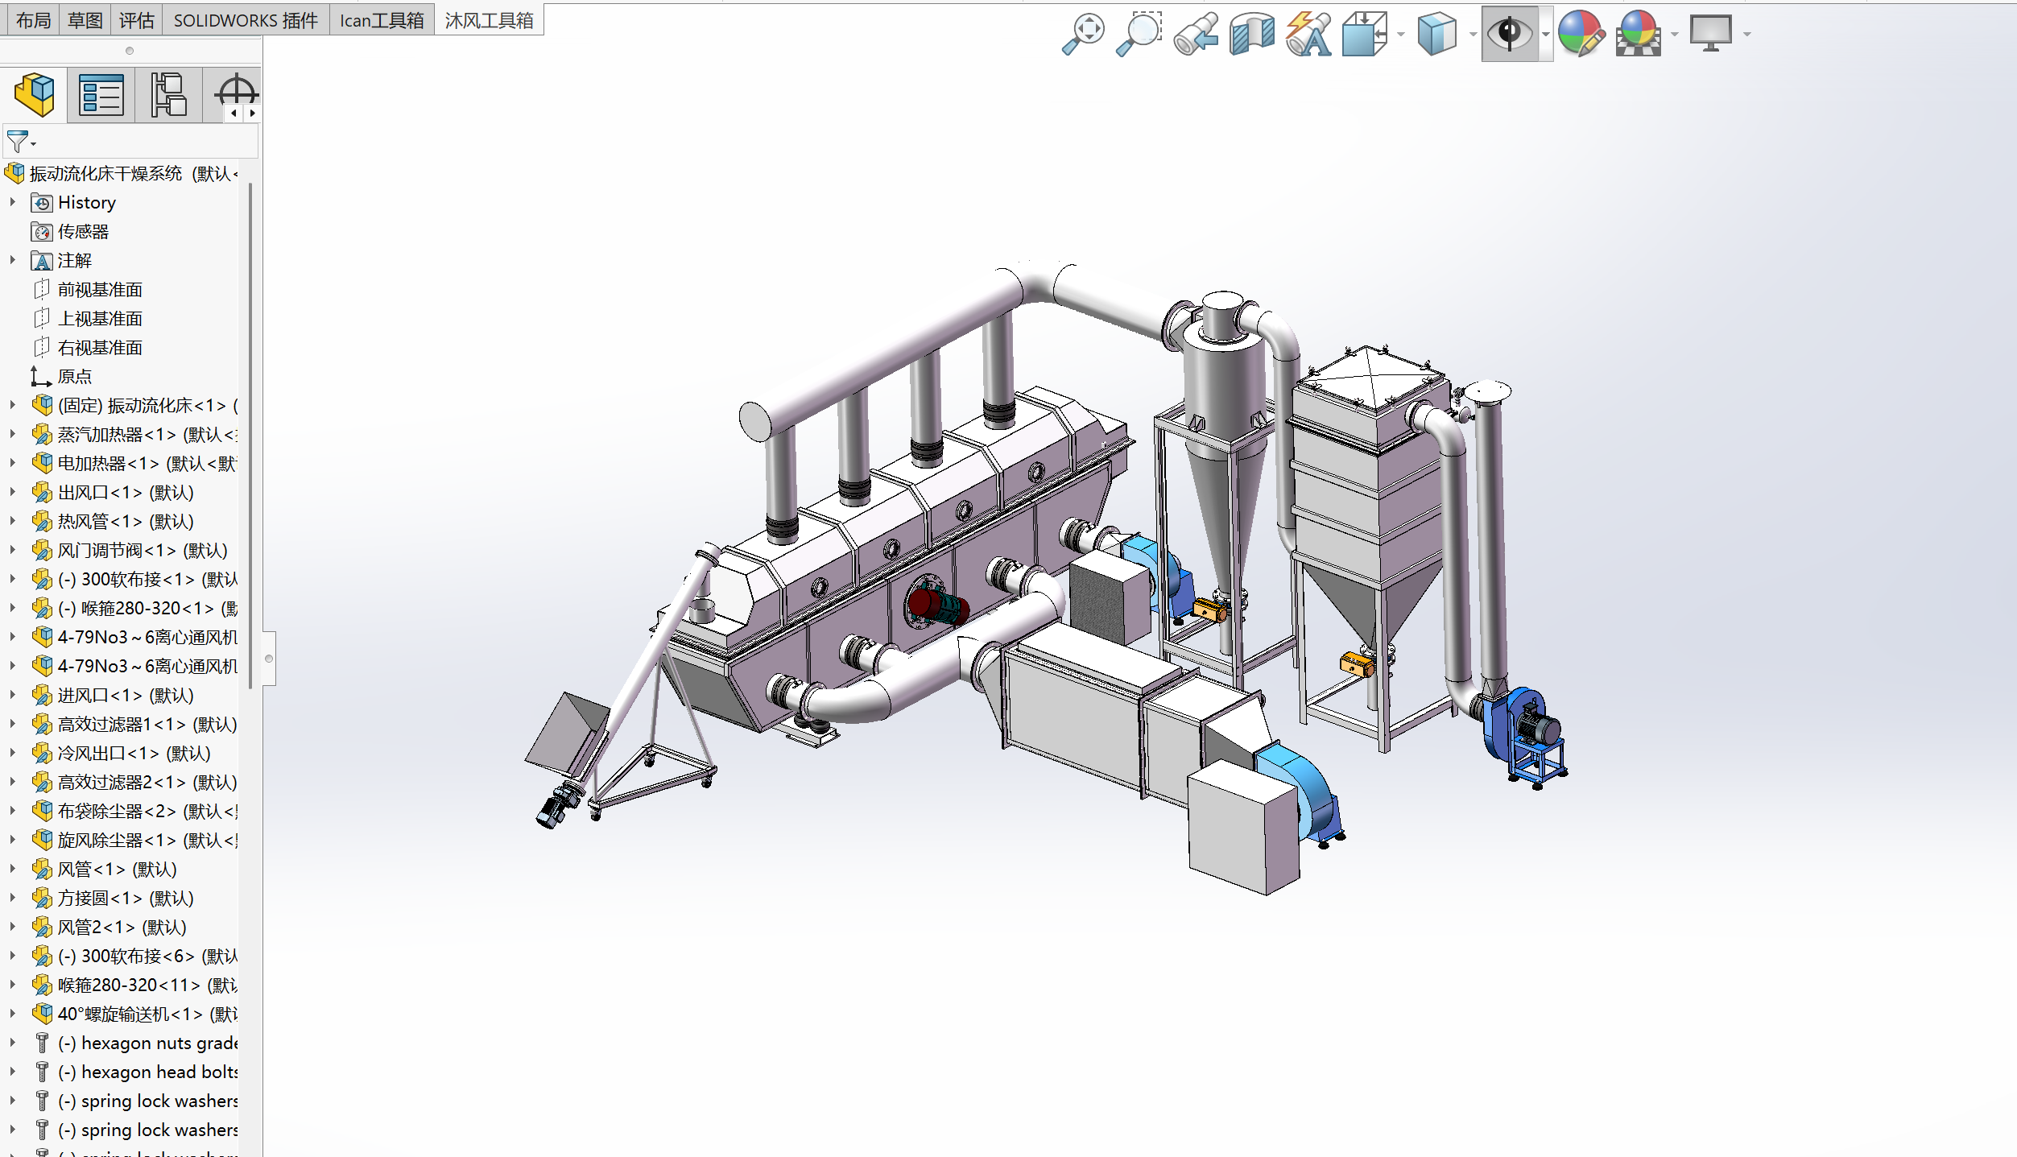Switch to the SOLIDWORKS 插件 tab
Screen dimensions: 2017x1157
tap(246, 20)
